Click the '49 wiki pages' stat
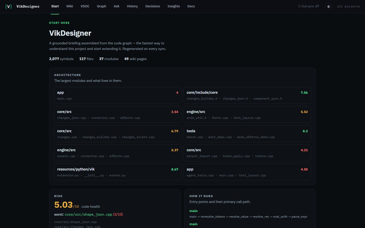 click(135, 59)
